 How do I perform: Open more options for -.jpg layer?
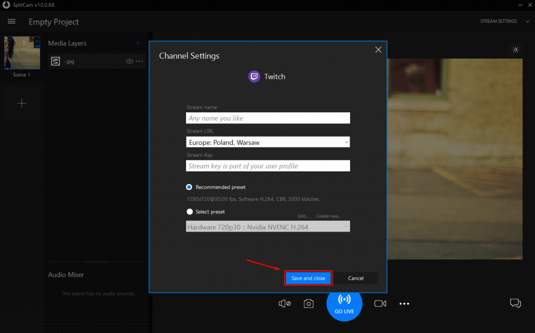click(x=139, y=62)
